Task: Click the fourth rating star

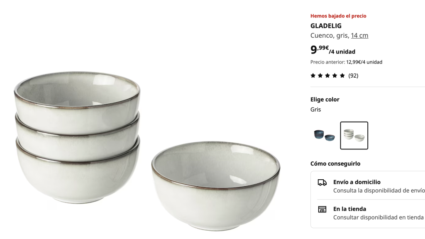Action: [335, 76]
